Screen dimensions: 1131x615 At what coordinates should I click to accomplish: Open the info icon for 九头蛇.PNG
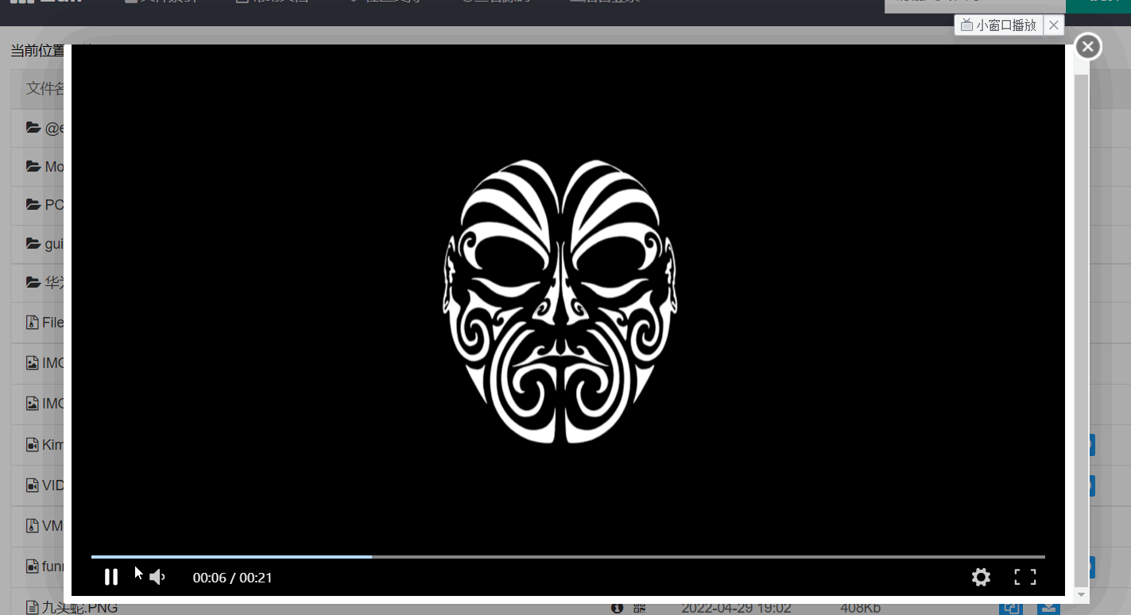point(617,608)
